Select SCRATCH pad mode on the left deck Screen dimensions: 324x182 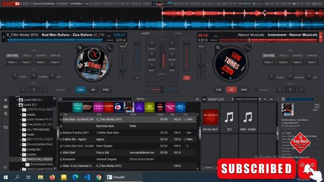pos(41,56)
